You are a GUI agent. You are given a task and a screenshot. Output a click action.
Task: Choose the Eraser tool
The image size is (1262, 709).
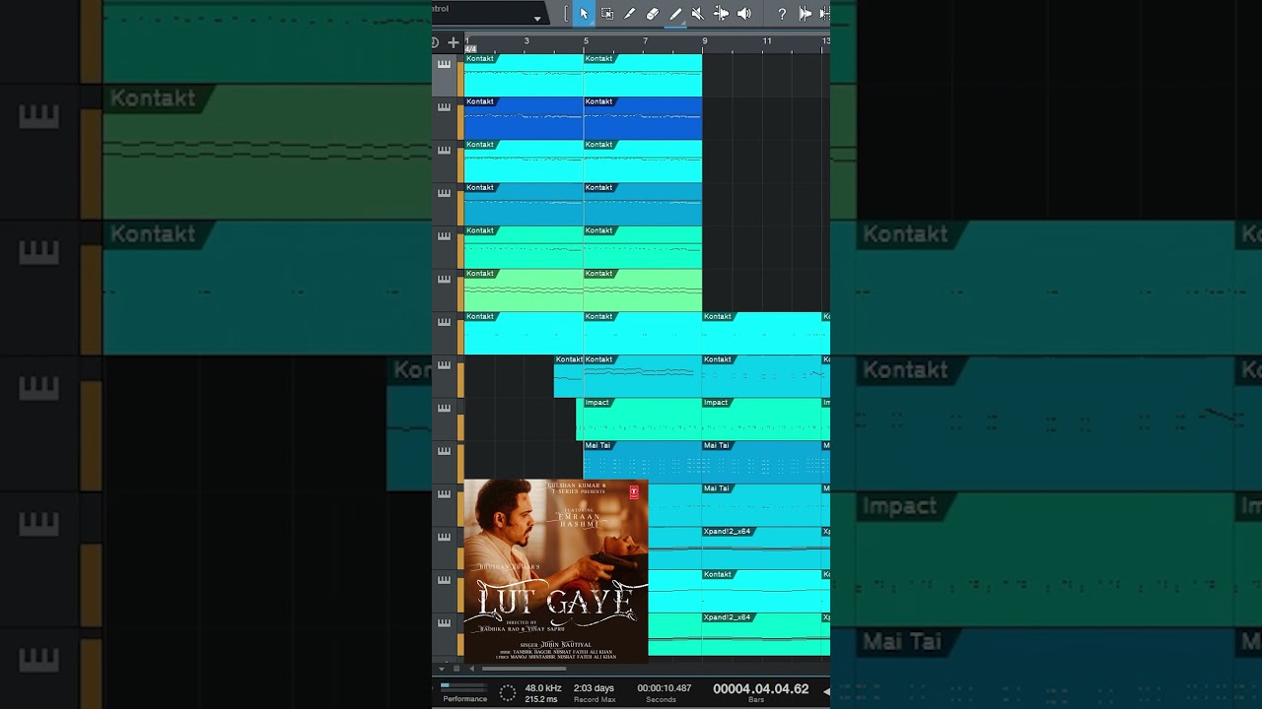[x=653, y=14]
